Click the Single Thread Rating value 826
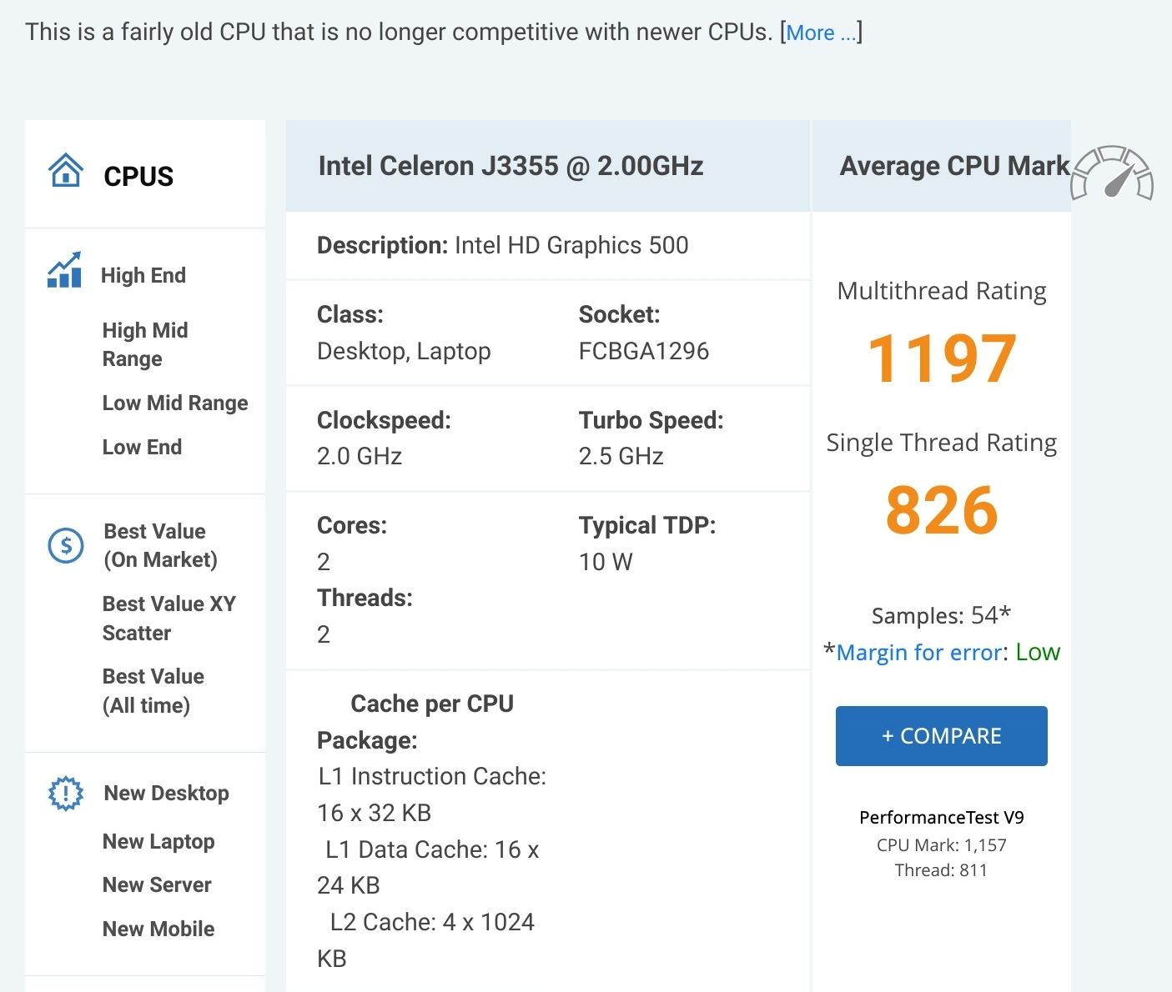 (x=942, y=510)
